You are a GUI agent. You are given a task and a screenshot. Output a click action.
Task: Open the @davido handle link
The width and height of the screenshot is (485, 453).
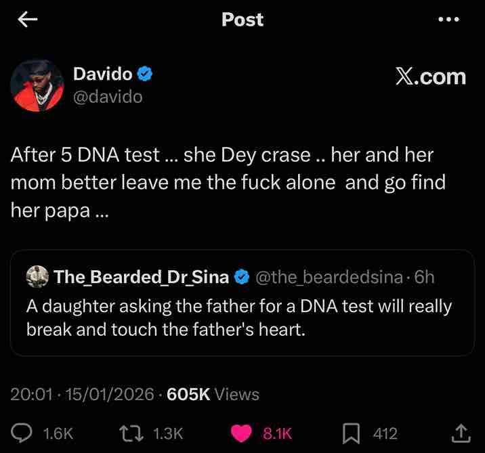[x=108, y=97]
